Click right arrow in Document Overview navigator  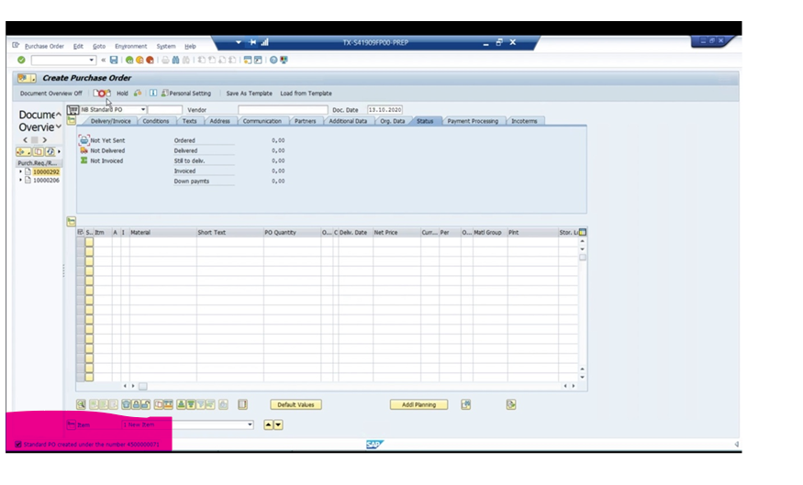[45, 139]
